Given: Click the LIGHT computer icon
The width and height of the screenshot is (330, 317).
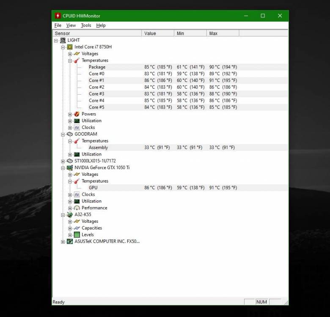Looking at the screenshot, I should pos(63,40).
